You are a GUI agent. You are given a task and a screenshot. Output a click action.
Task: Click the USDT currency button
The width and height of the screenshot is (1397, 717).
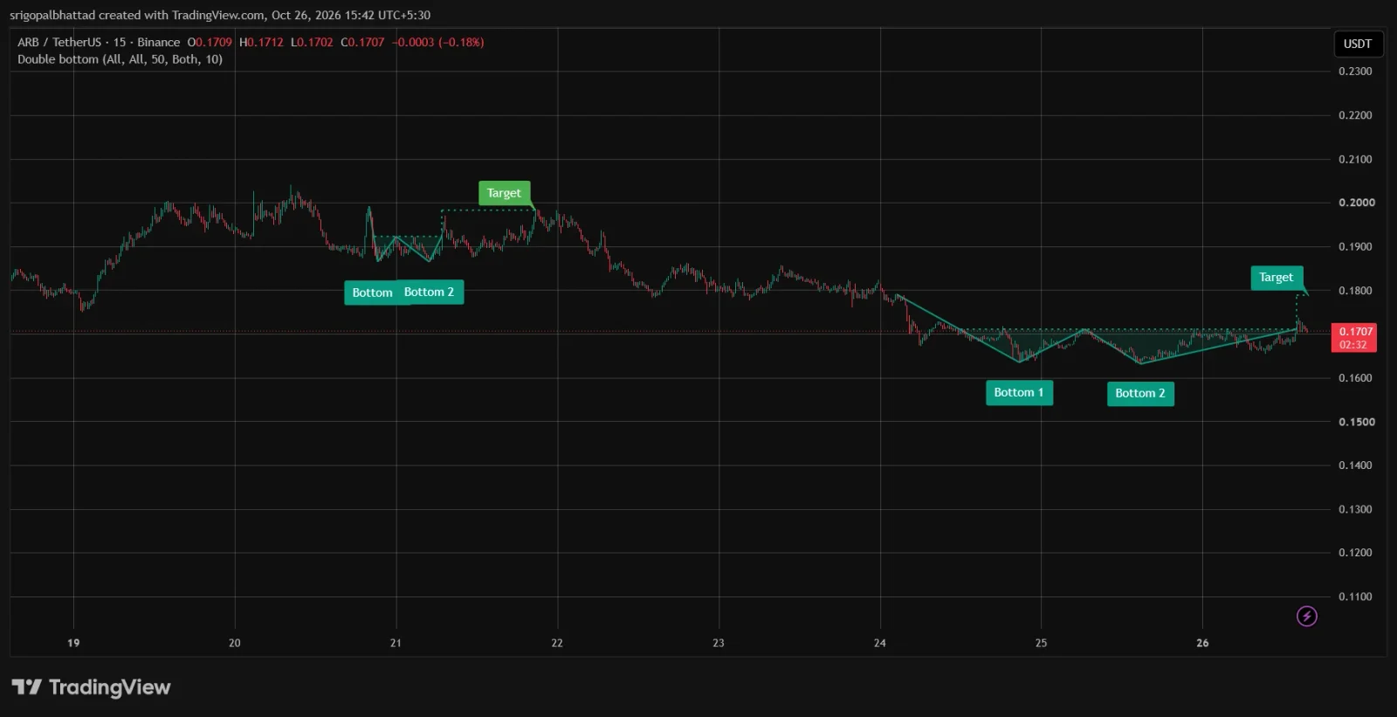(1358, 44)
